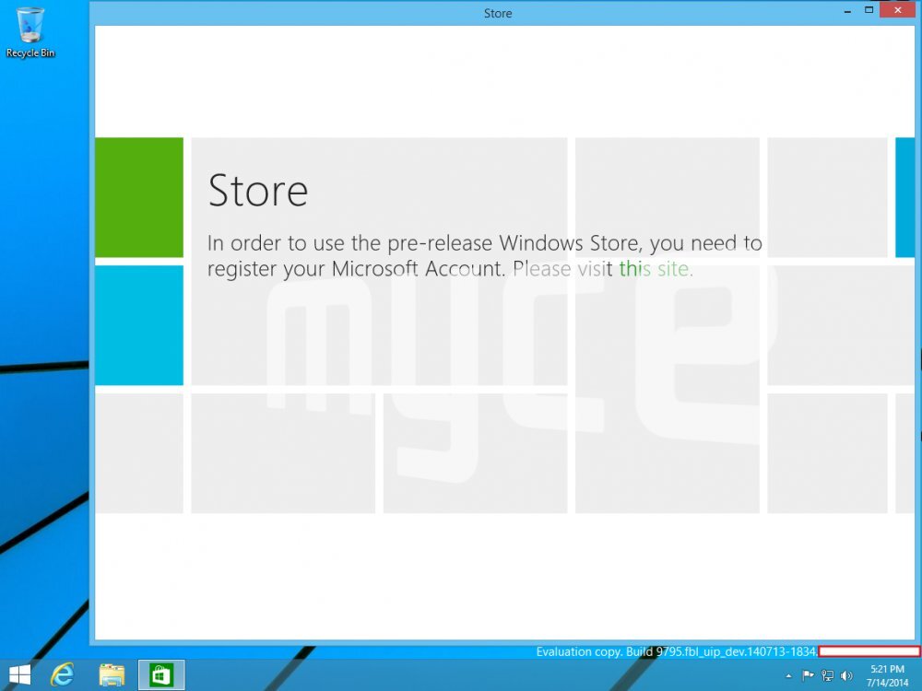Image resolution: width=922 pixels, height=691 pixels.
Task: Select the cyan tile below the green tile
Action: [x=138, y=327]
